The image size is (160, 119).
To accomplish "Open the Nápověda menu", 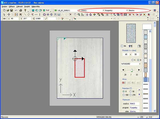I will [x=35, y=6].
